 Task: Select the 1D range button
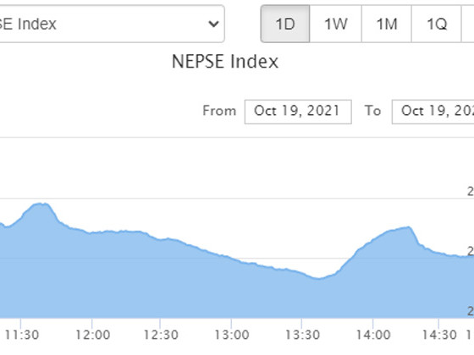[x=285, y=24]
